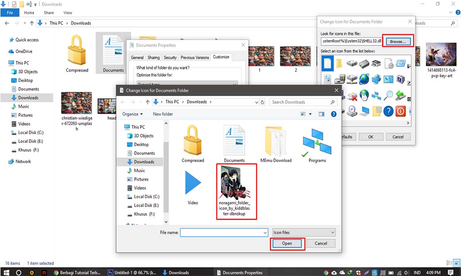Click OK in the Change Icon dialog
The image size is (461, 276).
(371, 137)
